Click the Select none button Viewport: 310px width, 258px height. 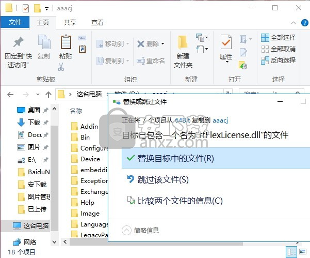point(279,49)
